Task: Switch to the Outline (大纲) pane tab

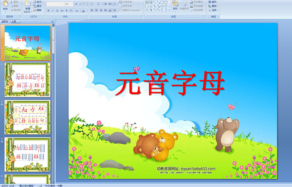Action: [14, 22]
